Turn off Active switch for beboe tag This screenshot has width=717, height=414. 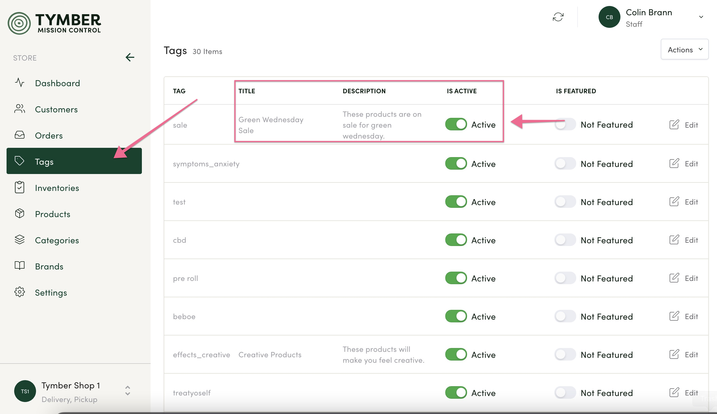tap(456, 316)
